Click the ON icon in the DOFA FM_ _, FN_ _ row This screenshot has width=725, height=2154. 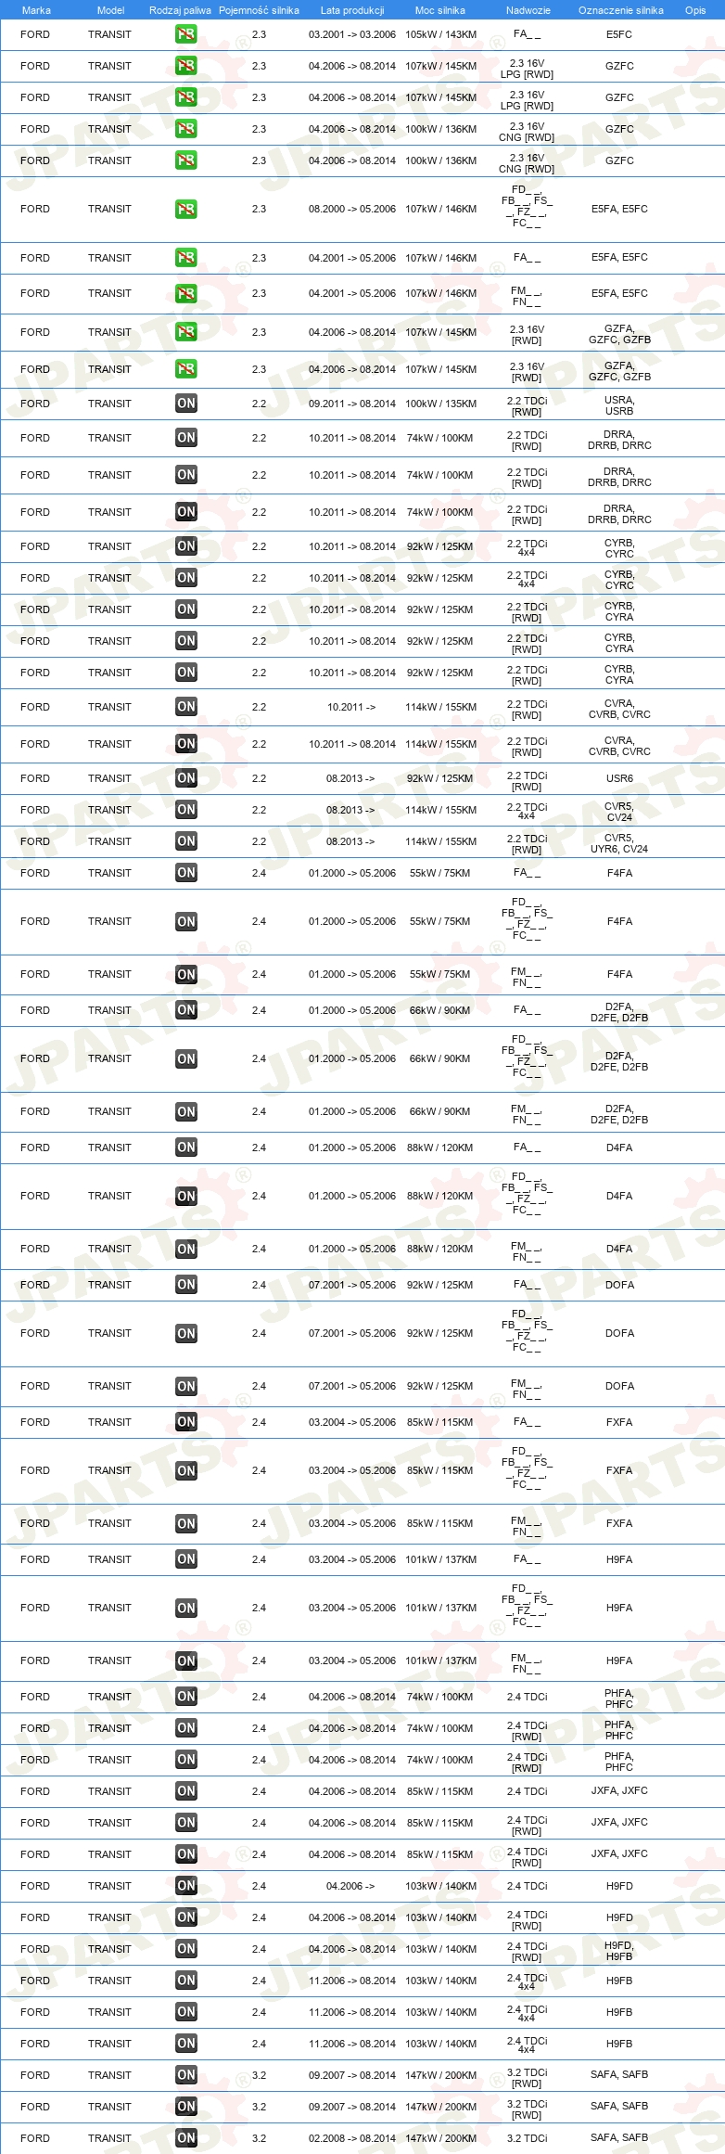tap(186, 1387)
